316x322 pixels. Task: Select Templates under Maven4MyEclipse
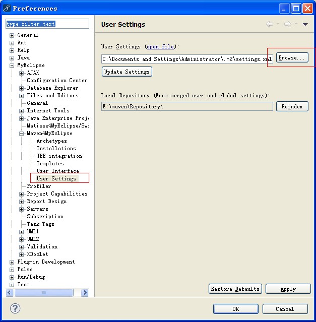50,163
